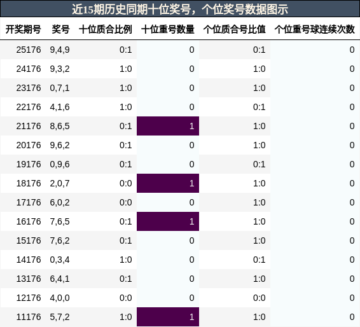Select period number 25176
Screen dimensions: 360x327
[29, 50]
